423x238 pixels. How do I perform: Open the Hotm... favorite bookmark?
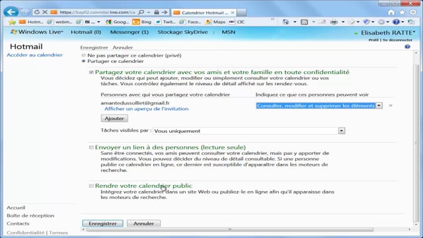click(31, 22)
